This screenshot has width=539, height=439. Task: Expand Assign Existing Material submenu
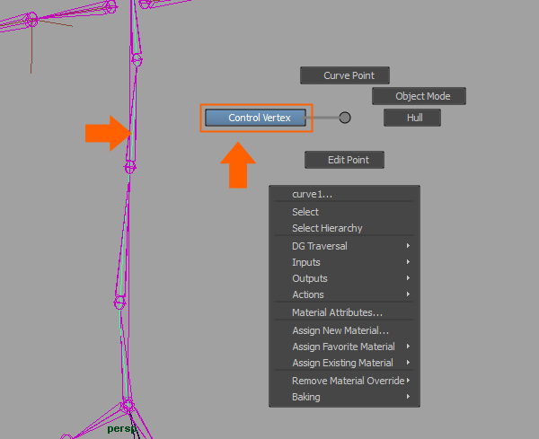point(344,363)
